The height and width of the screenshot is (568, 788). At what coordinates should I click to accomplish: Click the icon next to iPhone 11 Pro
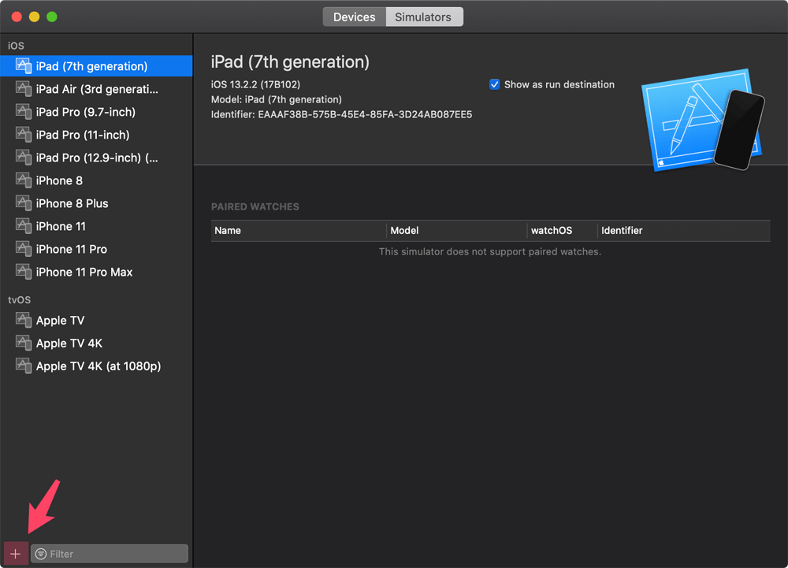(24, 249)
